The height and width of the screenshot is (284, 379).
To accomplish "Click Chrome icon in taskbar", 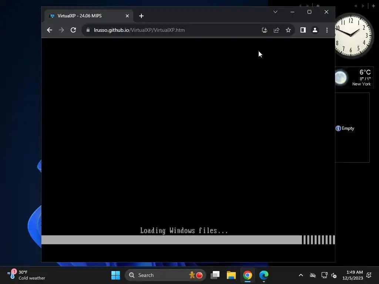I will click(247, 275).
